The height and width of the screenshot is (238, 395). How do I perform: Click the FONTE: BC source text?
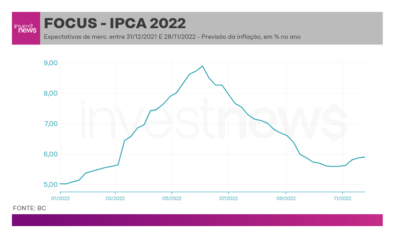30,208
